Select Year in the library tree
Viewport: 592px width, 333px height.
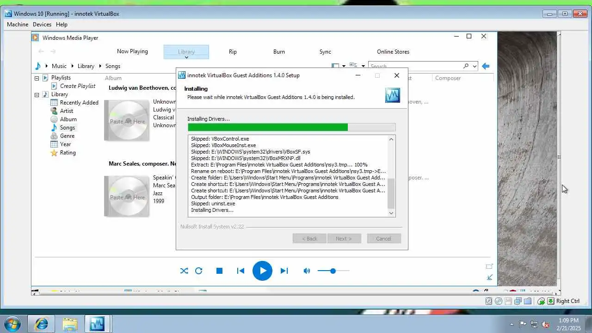click(66, 144)
